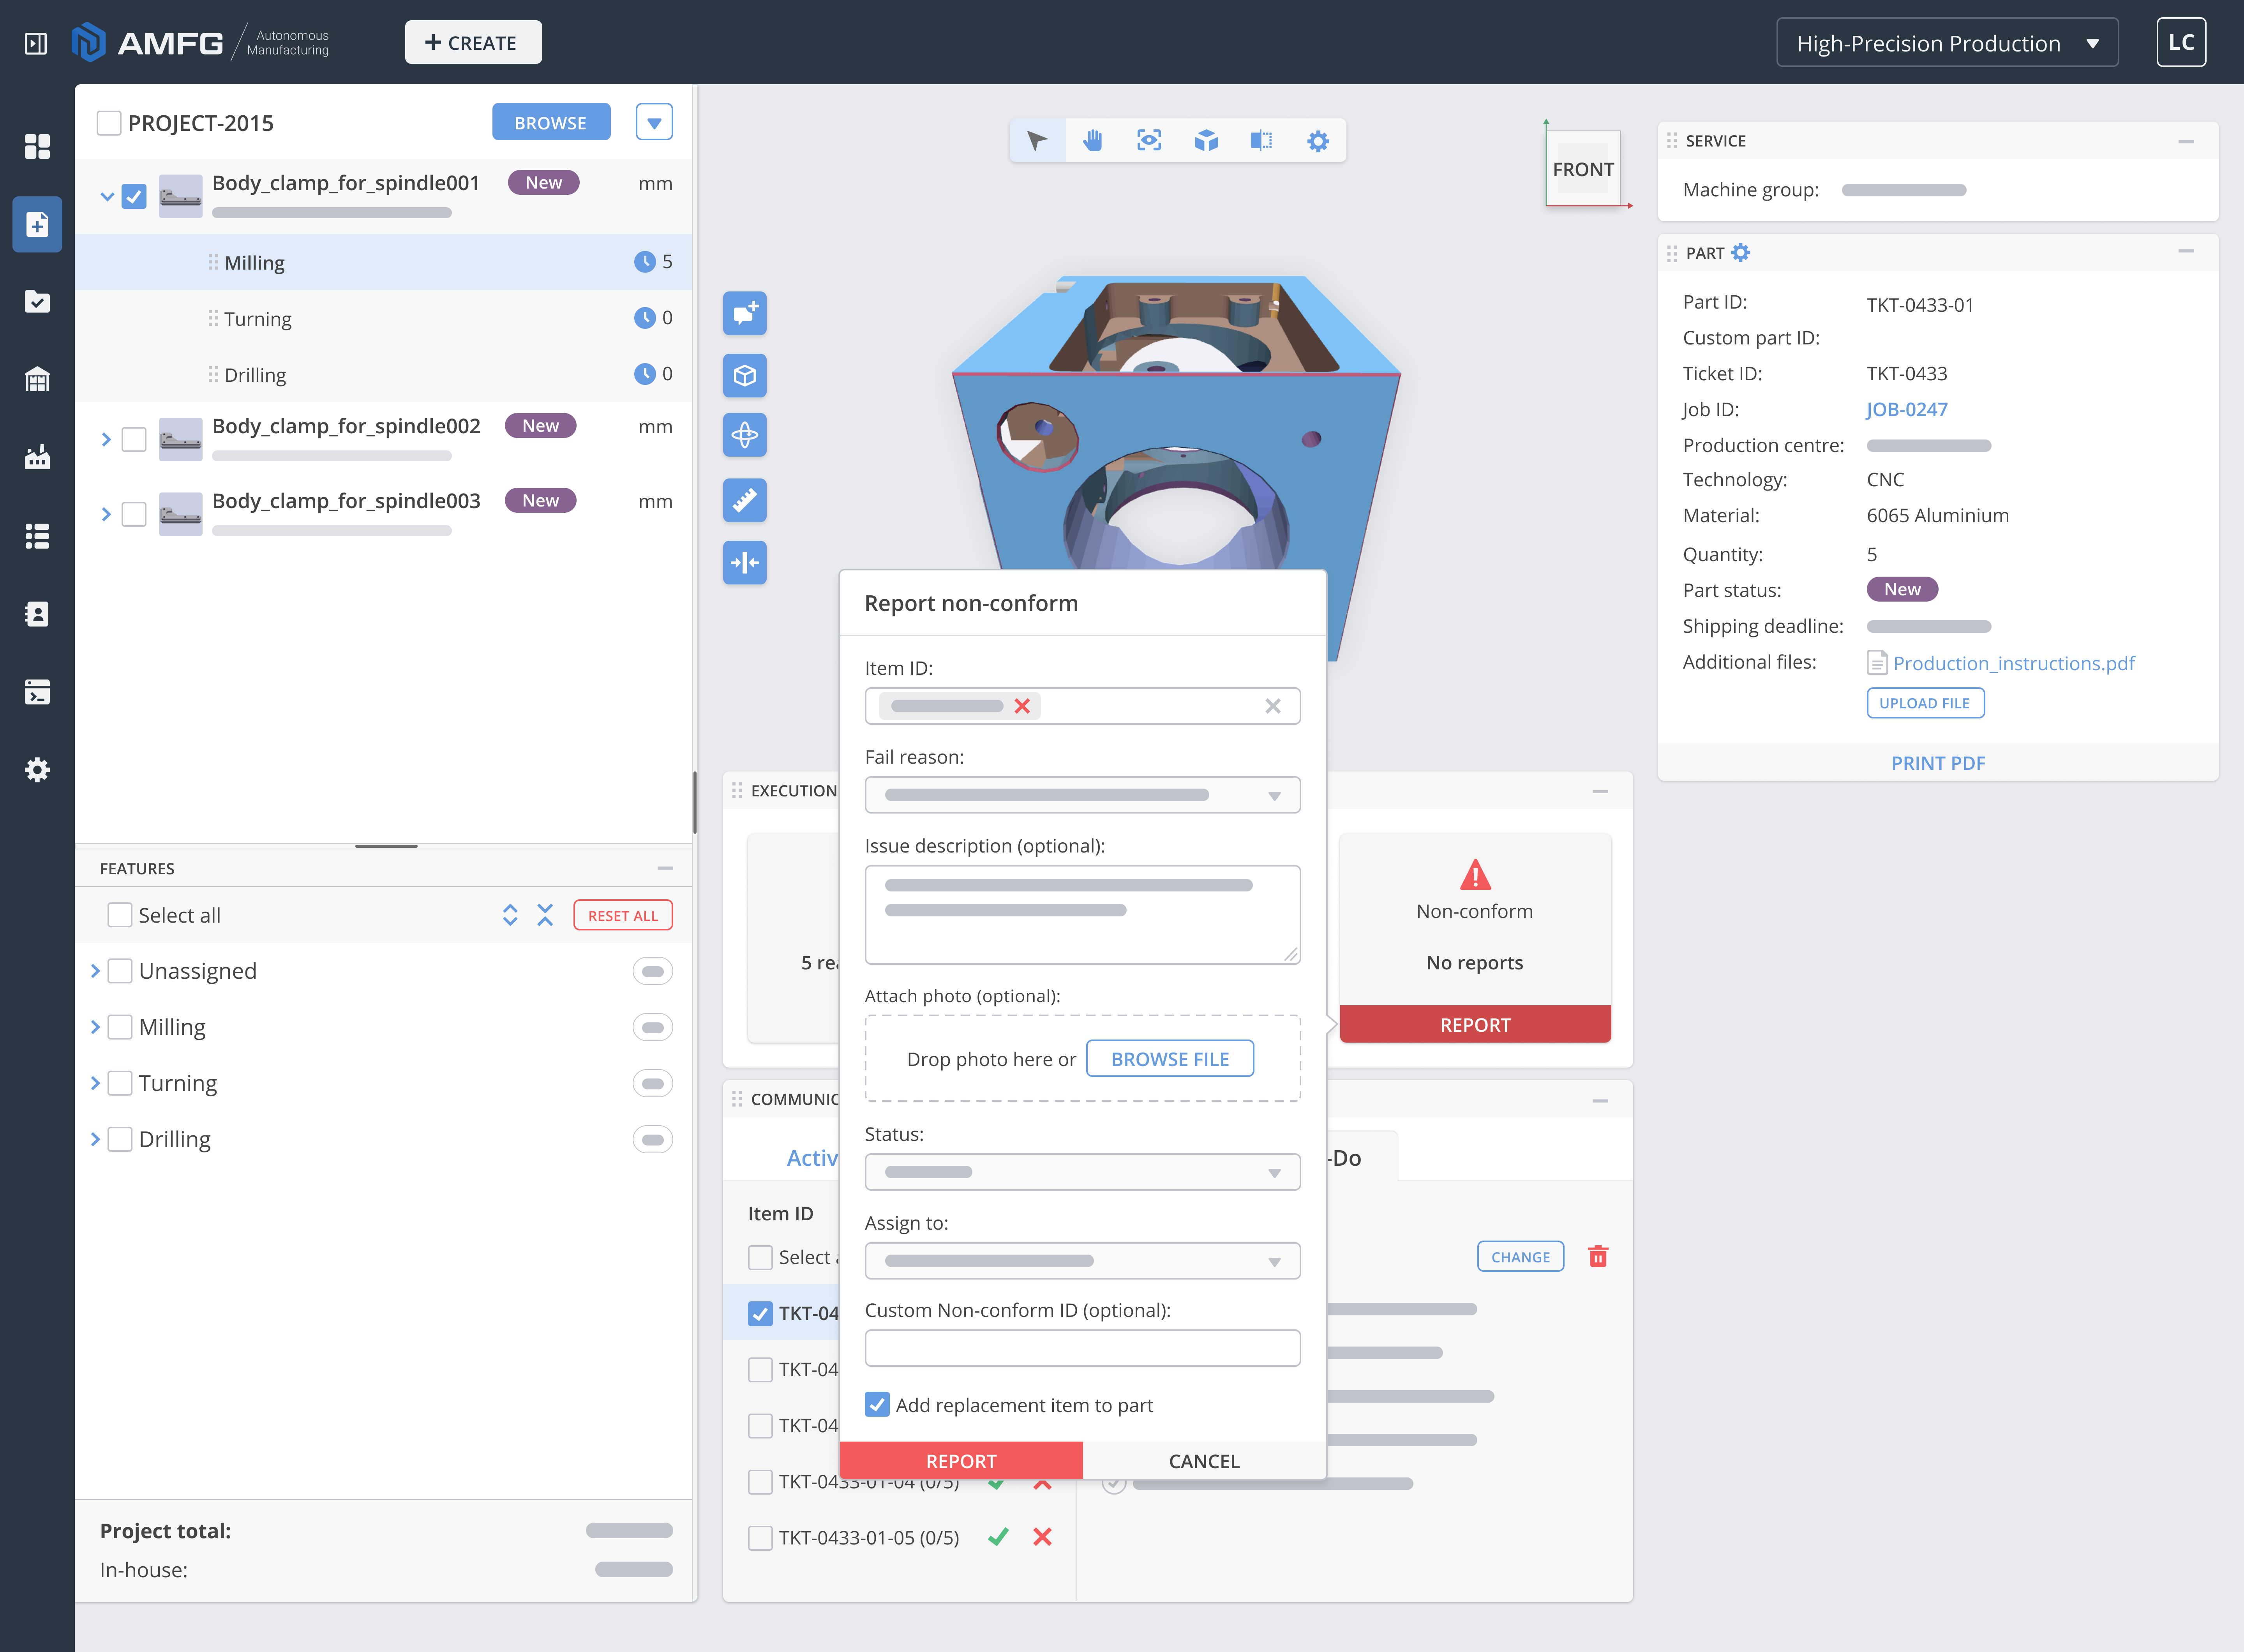Select the pan hand tool

1092,141
